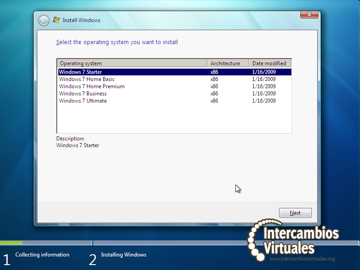Click the 'Installing Windows' step label
The height and width of the screenshot is (270, 360).
[x=123, y=255]
